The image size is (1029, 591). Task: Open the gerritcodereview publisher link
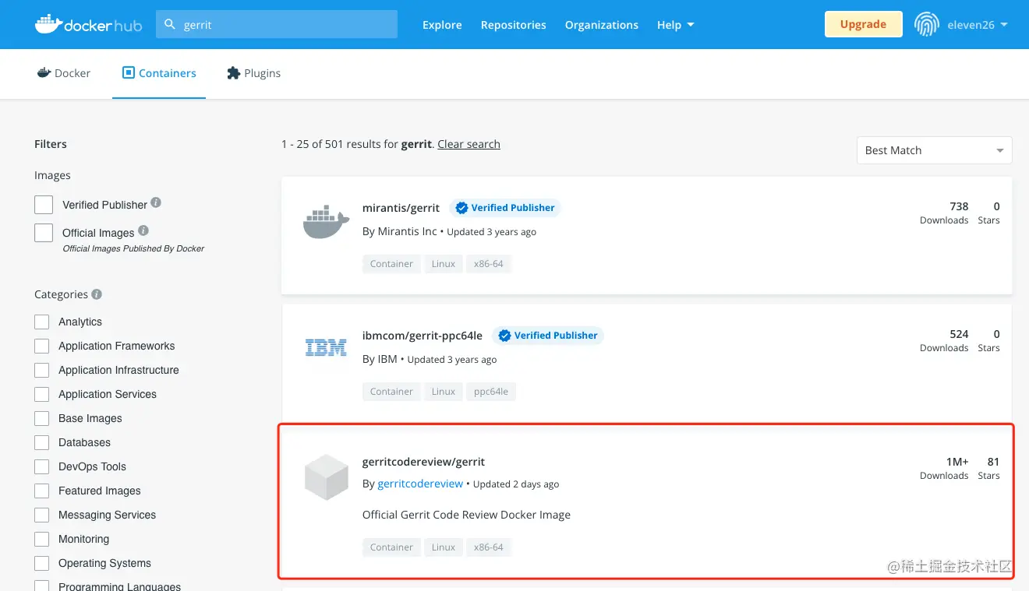[x=420, y=484]
